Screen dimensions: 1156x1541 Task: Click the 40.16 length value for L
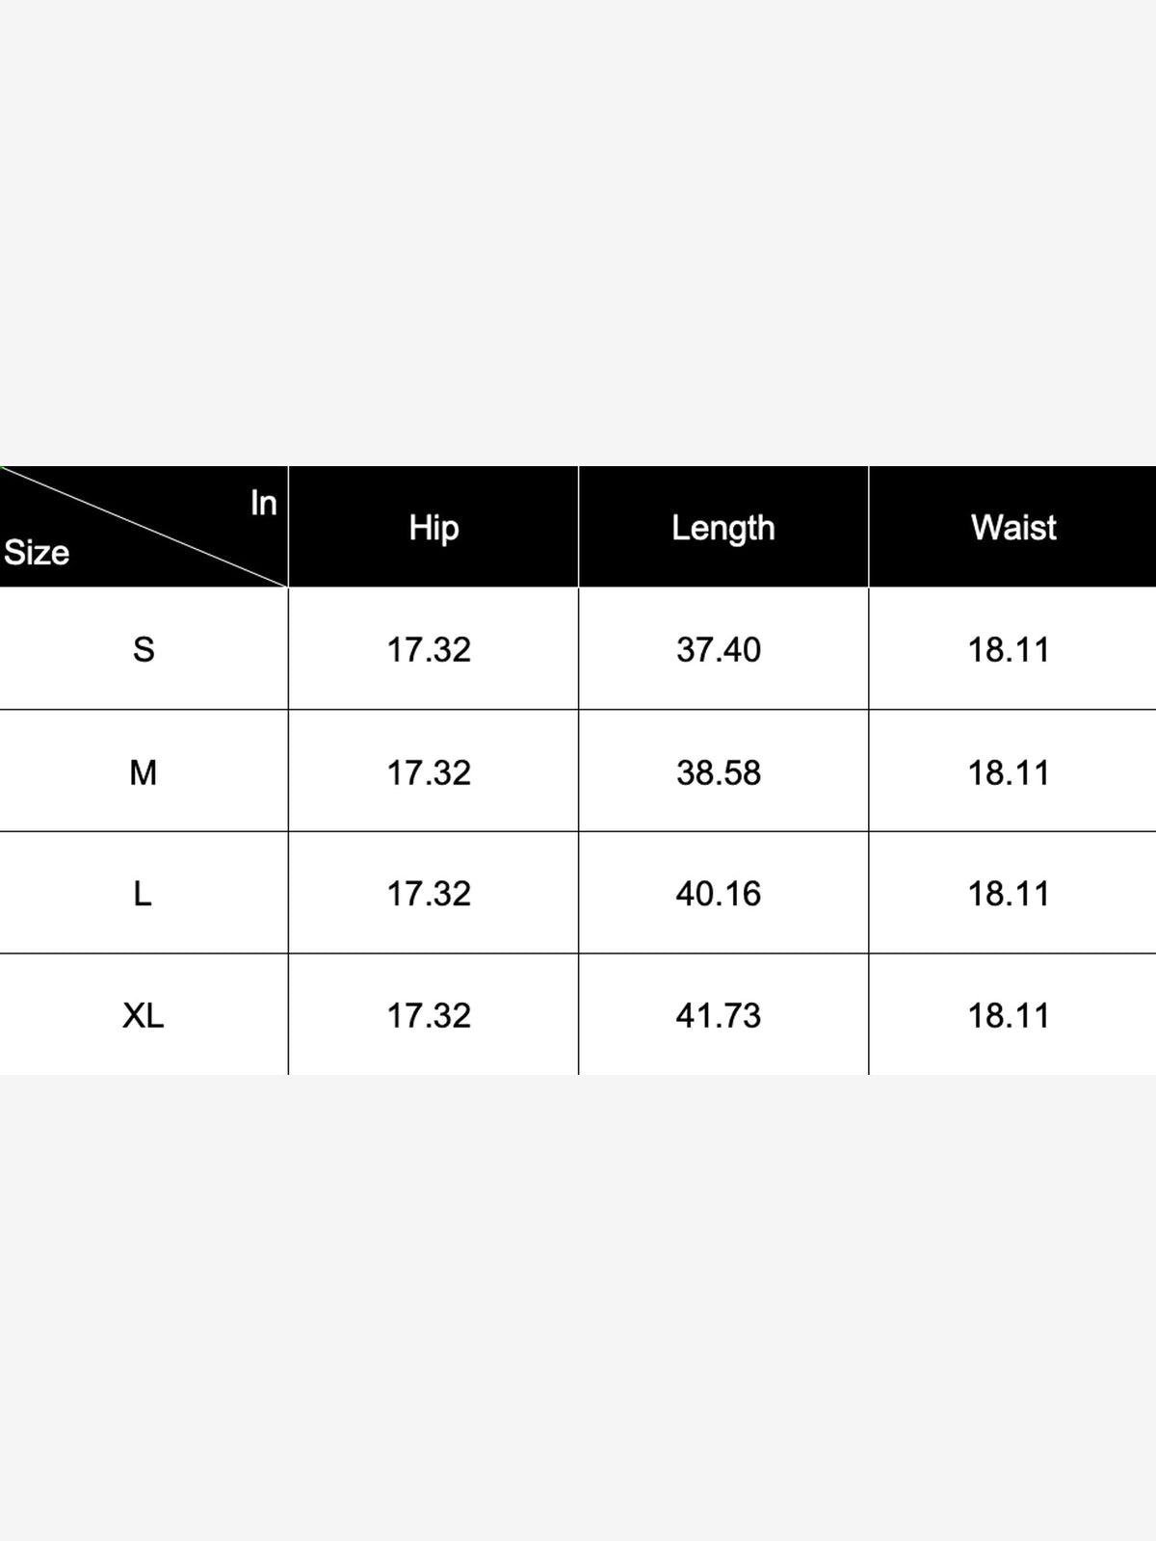click(x=719, y=894)
